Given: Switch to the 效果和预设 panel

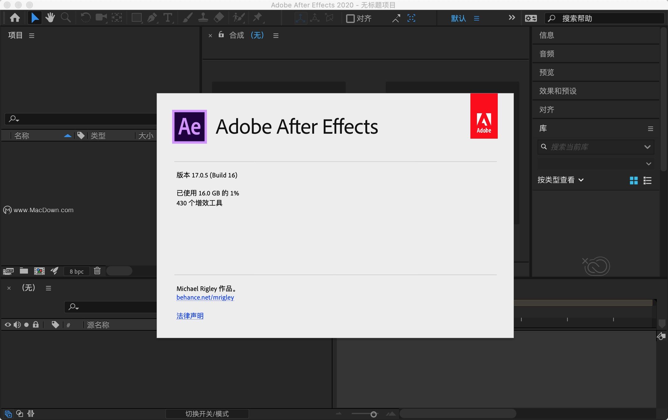Looking at the screenshot, I should pyautogui.click(x=558, y=91).
